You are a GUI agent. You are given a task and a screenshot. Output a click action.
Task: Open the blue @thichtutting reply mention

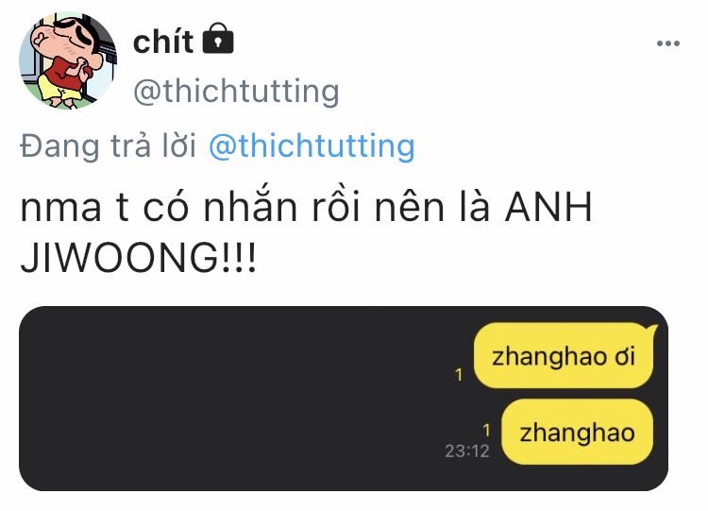312,146
